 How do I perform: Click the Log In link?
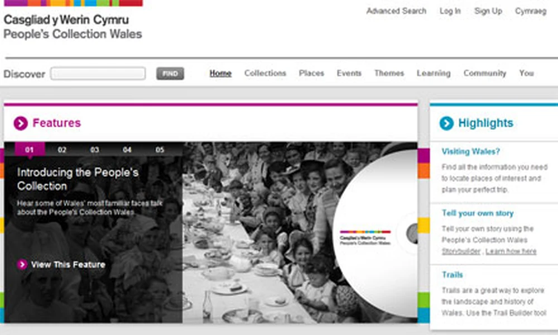pyautogui.click(x=450, y=11)
